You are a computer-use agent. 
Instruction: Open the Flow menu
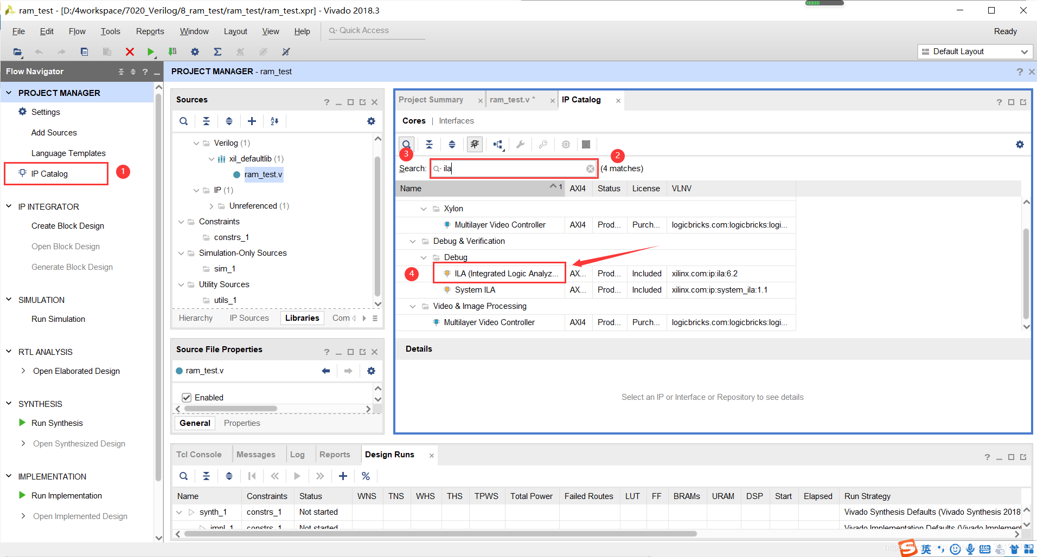coord(77,31)
